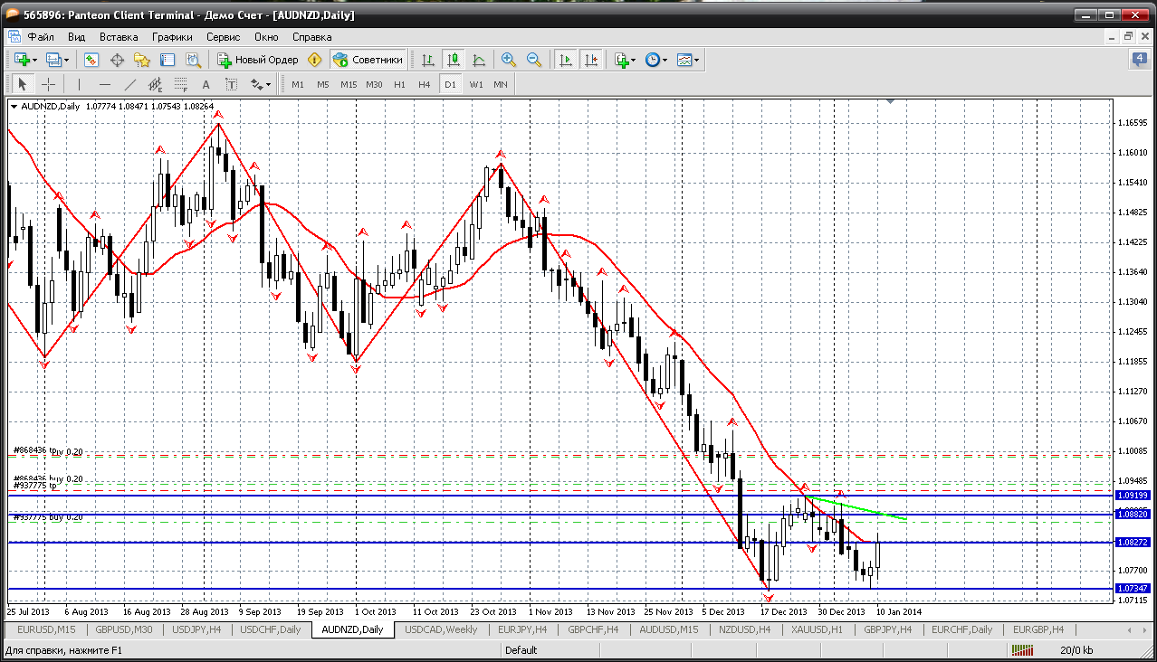Toggle chart auto scroll
1157x662 pixels.
click(566, 60)
